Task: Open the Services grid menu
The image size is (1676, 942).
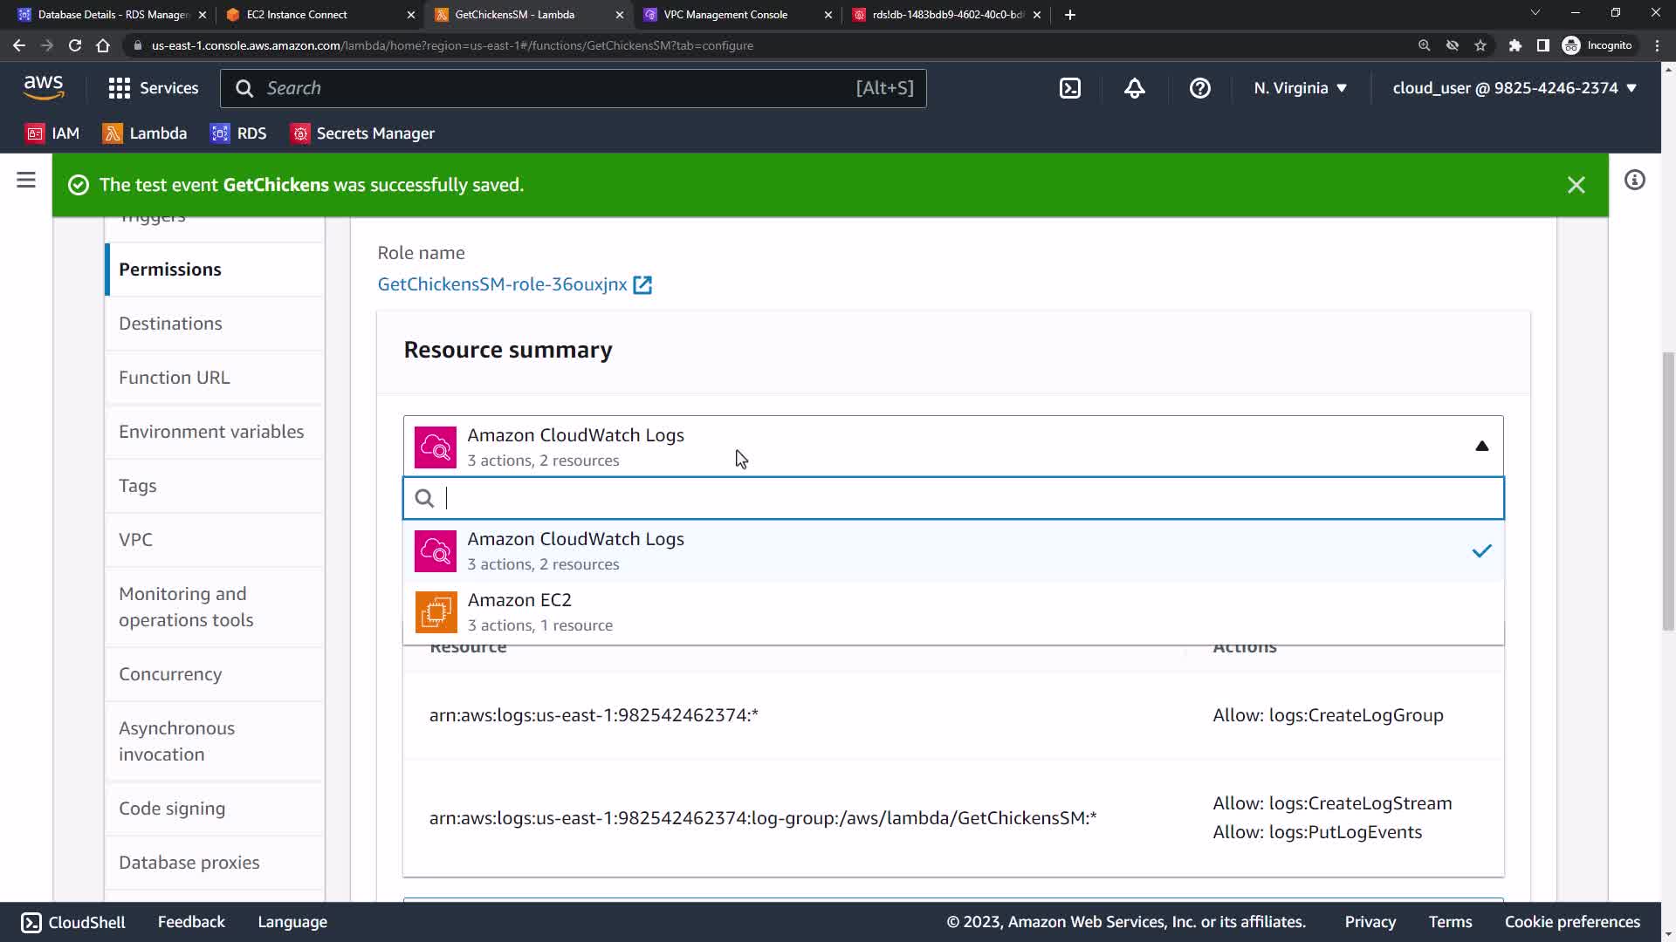Action: tap(153, 88)
